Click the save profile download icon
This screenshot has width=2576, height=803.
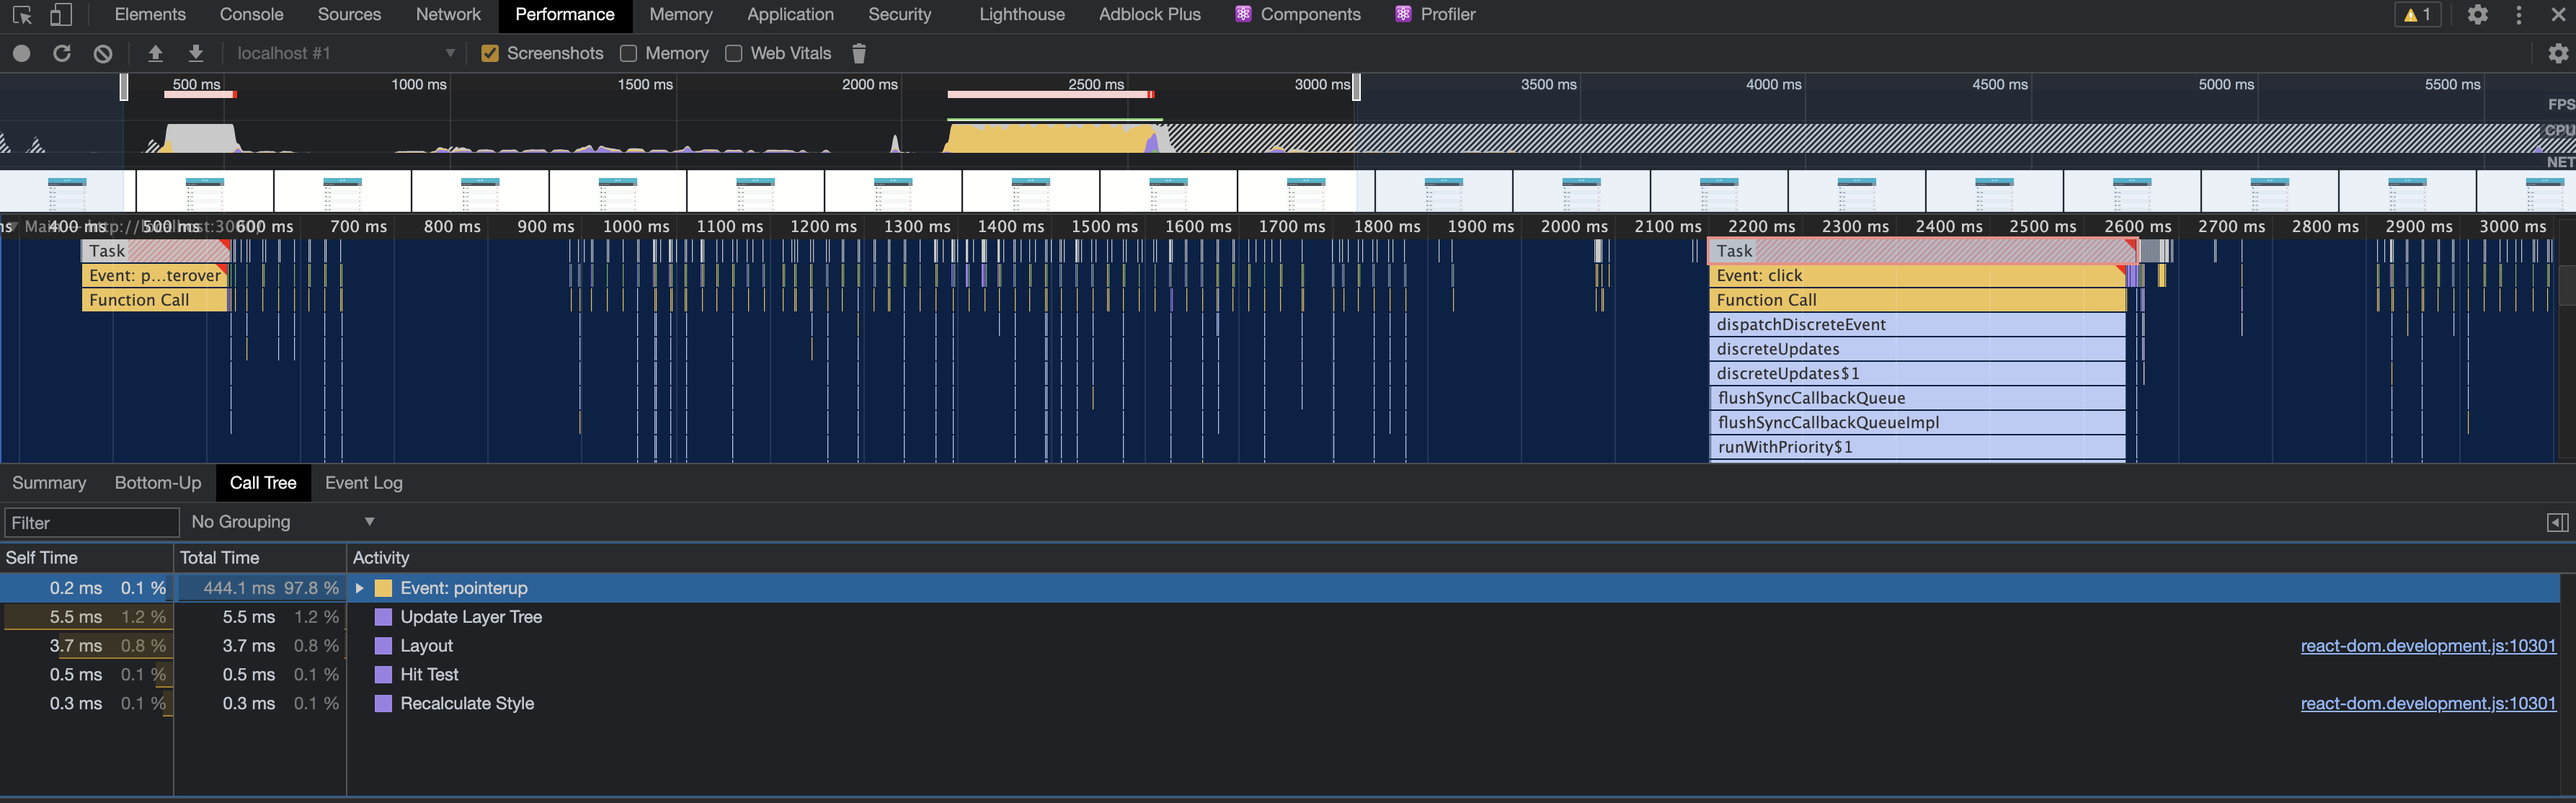click(196, 53)
